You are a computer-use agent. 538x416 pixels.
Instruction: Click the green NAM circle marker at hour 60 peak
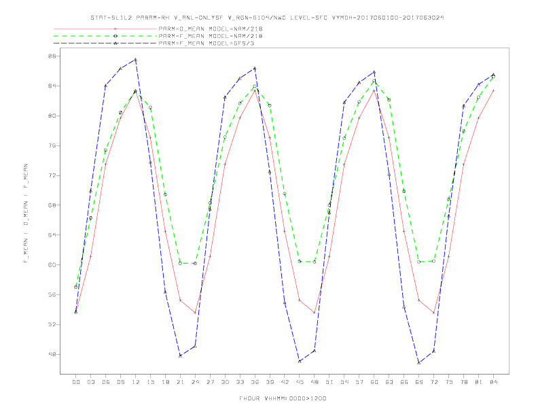[x=374, y=81]
